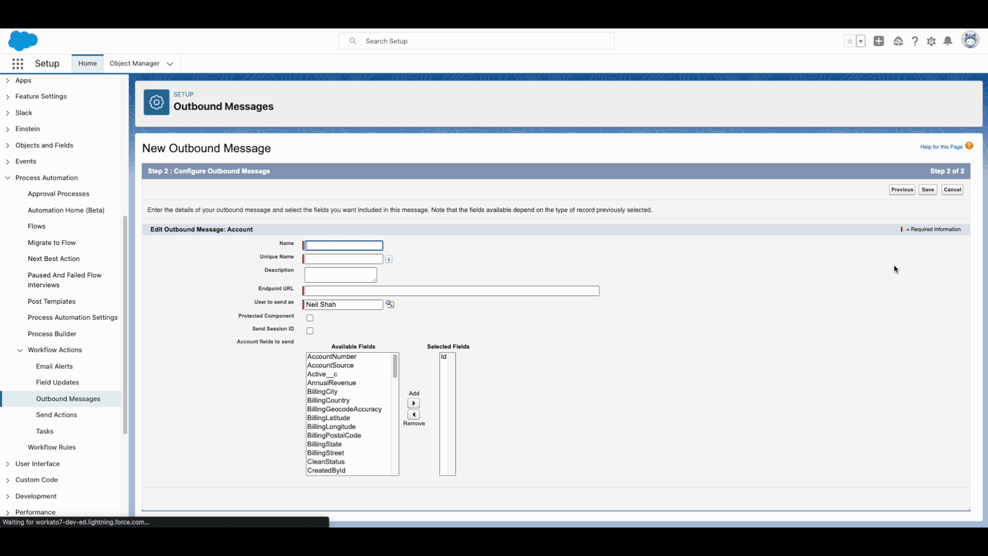Open your avatar profile picture

970,40
